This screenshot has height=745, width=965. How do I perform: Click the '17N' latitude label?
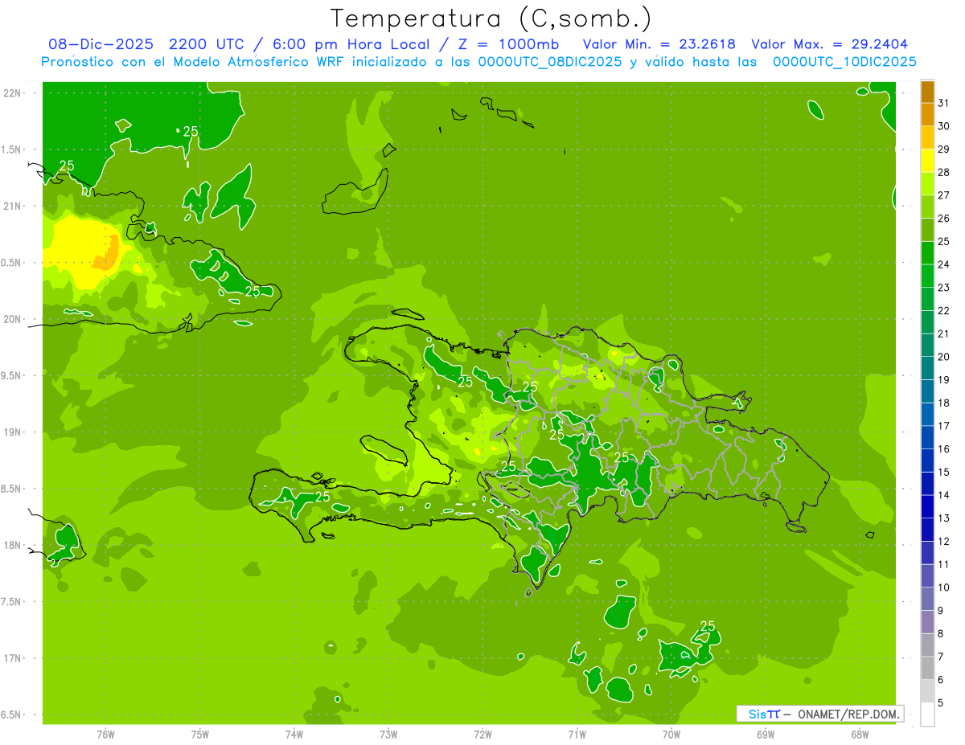coord(12,658)
